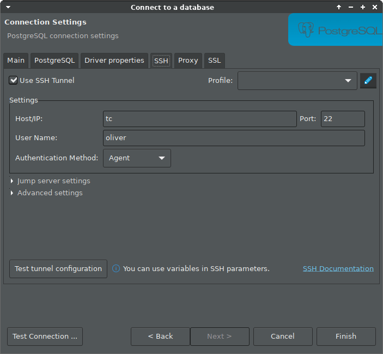
Task: Open the SSH Documentation link
Action: click(x=338, y=268)
